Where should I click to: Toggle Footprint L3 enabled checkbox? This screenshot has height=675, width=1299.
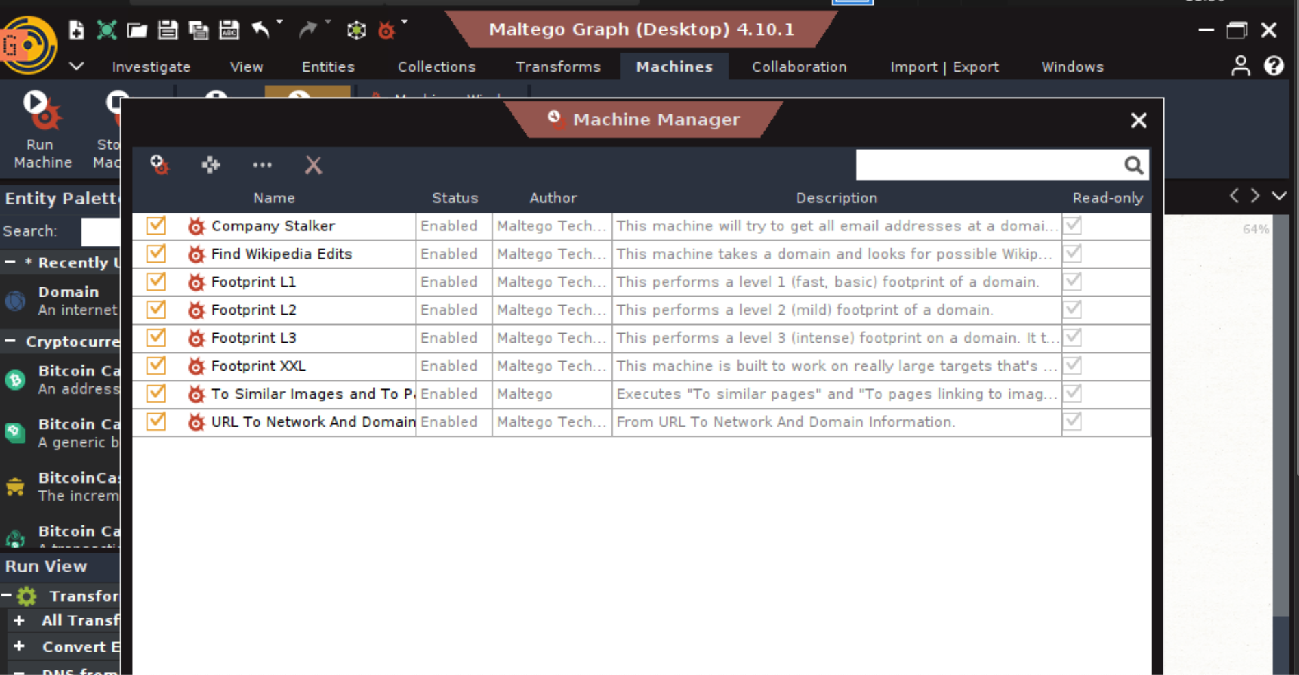pyautogui.click(x=156, y=337)
